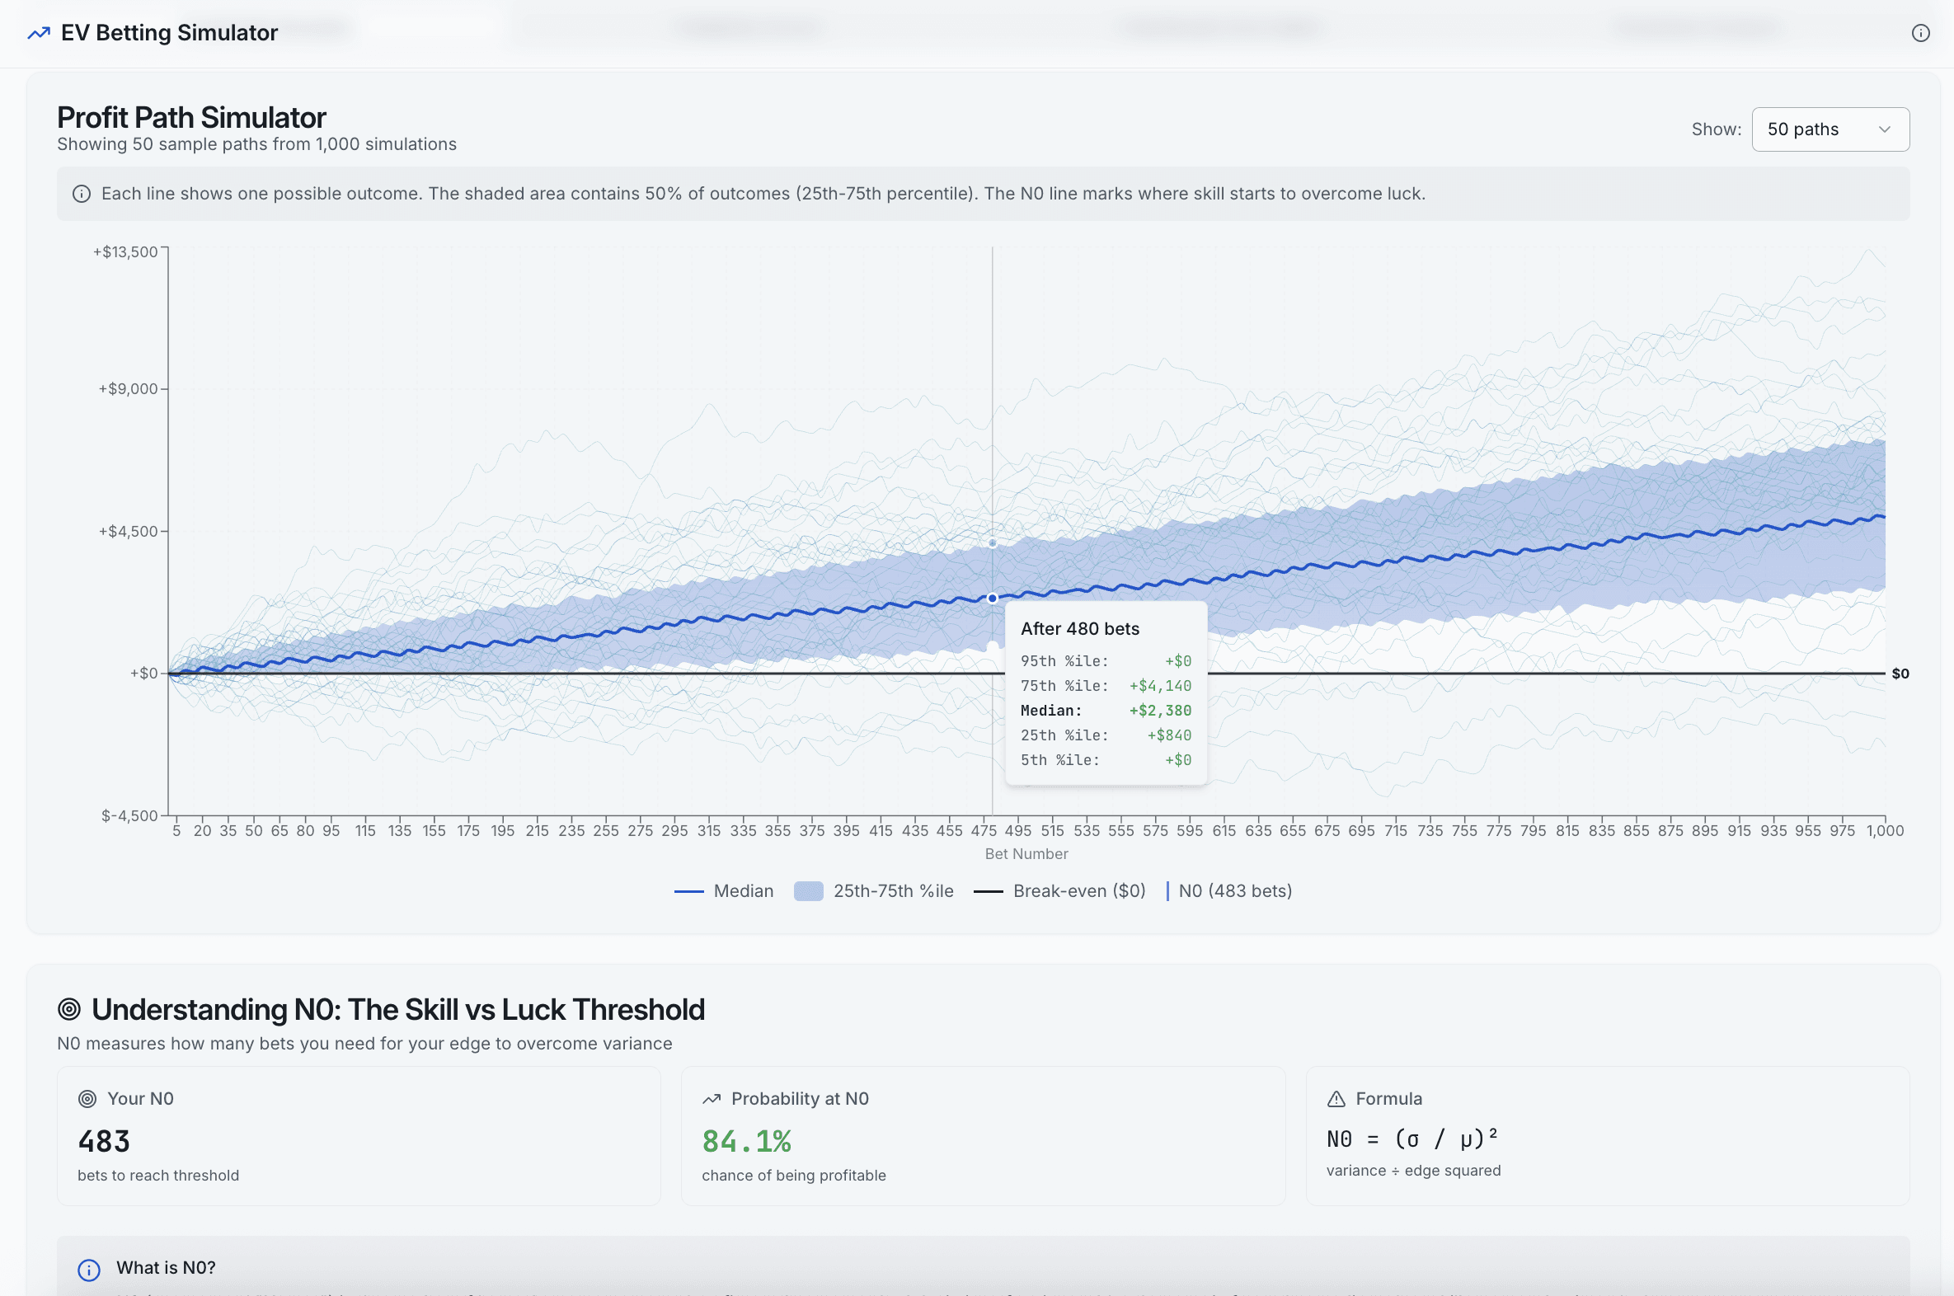Click the 84.1% probability value
Image resolution: width=1954 pixels, height=1296 pixels.
coord(746,1142)
